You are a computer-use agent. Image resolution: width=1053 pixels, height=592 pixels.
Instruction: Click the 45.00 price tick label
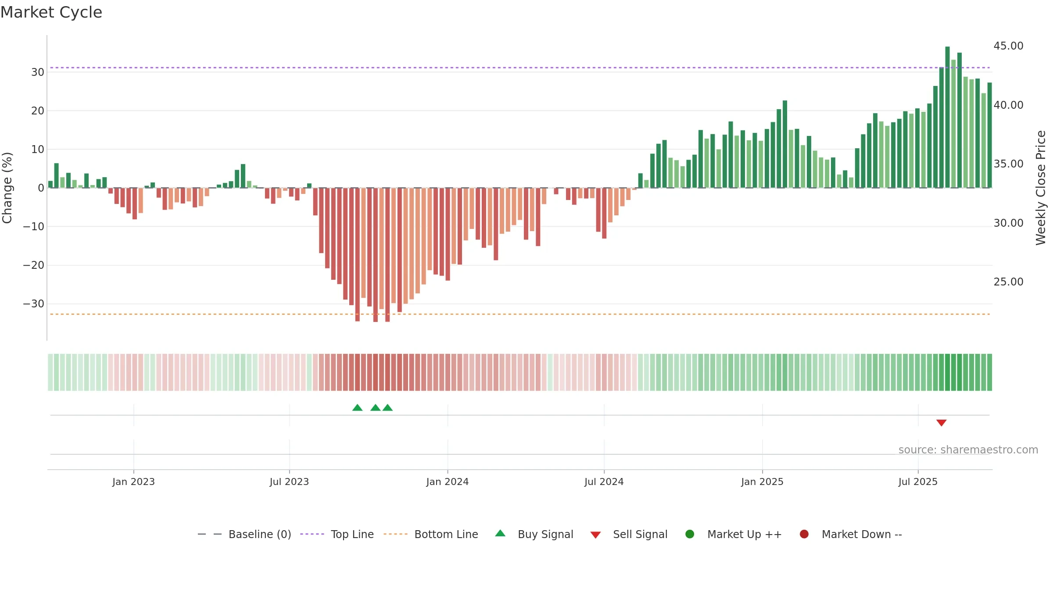(x=1008, y=46)
